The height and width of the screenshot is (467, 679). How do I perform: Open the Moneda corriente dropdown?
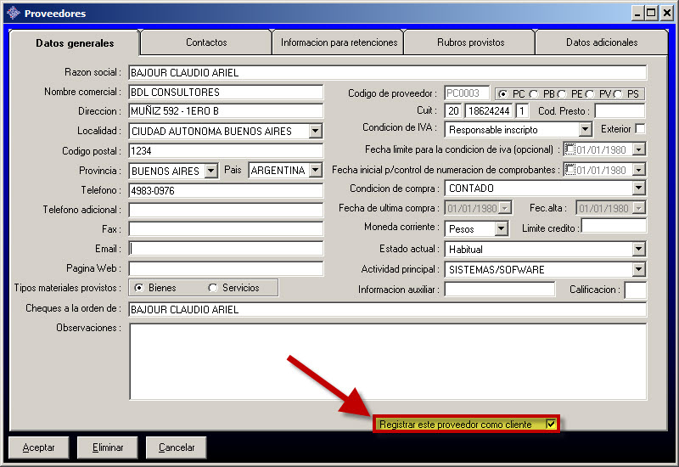tap(501, 228)
